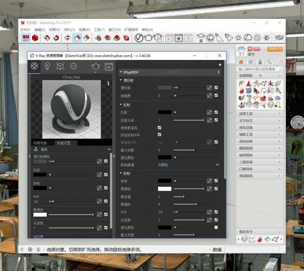Switch to the 材质列表 tab
This screenshot has height=271, width=304.
[41, 143]
